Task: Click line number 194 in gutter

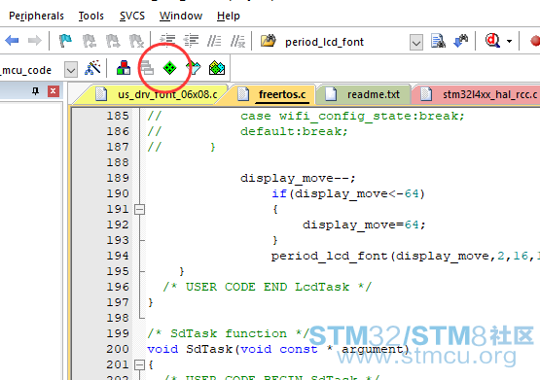Action: (118, 256)
